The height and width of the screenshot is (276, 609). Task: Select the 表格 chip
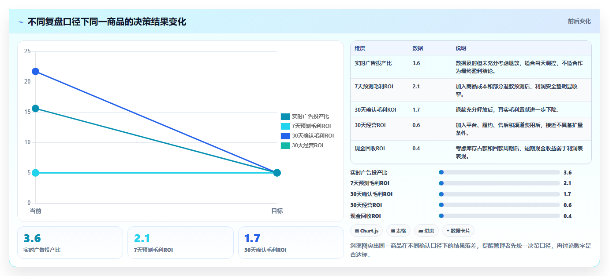pyautogui.click(x=398, y=231)
